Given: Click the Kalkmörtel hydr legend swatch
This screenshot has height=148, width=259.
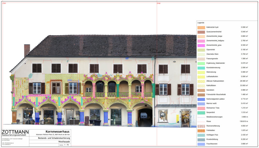Looking at the screenshot, I should pyautogui.click(x=201, y=27).
